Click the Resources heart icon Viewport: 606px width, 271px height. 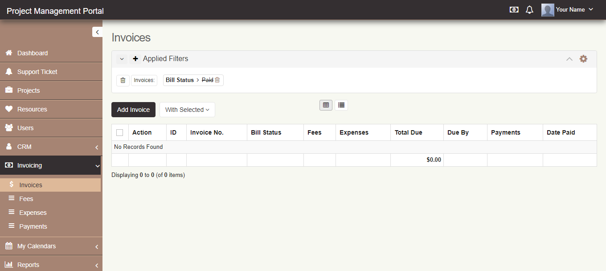tap(33, 109)
